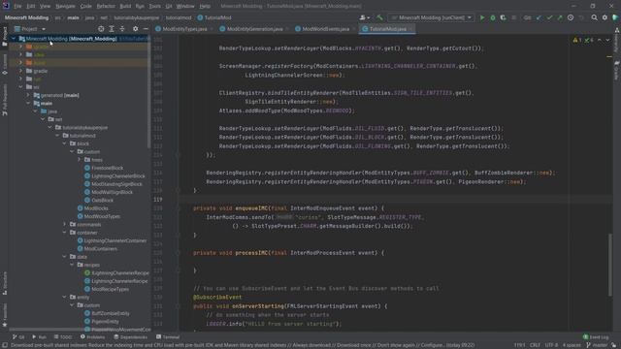Open the File menu
Screen dimensions: 621x349
pos(17,7)
